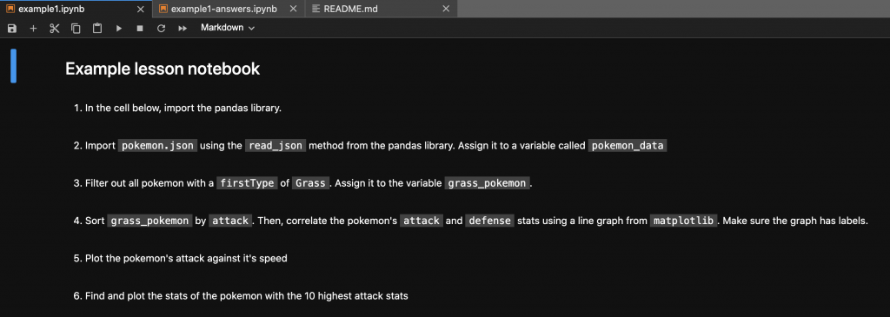Switch to the README.md tab
The width and height of the screenshot is (890, 317).
pos(350,9)
